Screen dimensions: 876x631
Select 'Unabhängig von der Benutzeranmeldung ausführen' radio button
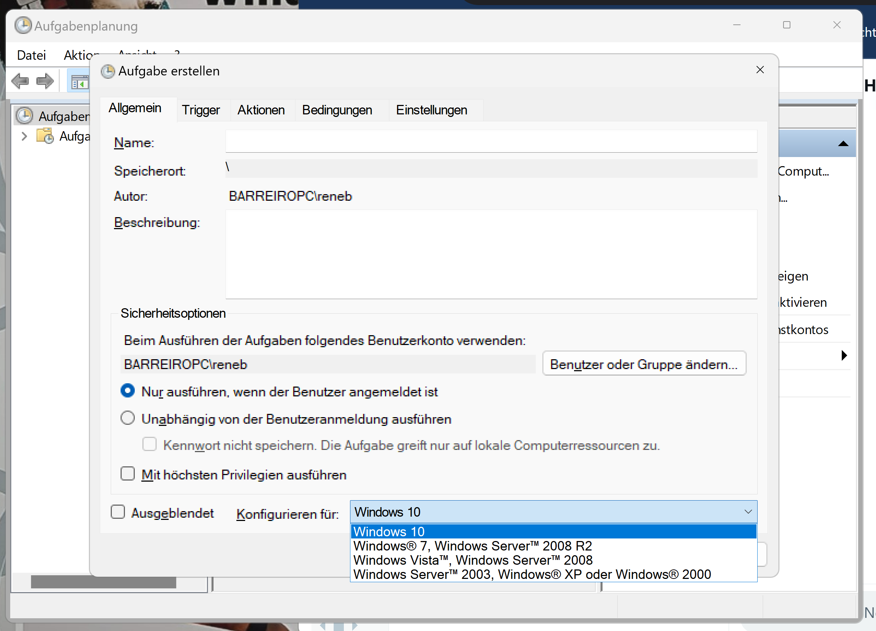click(x=128, y=419)
